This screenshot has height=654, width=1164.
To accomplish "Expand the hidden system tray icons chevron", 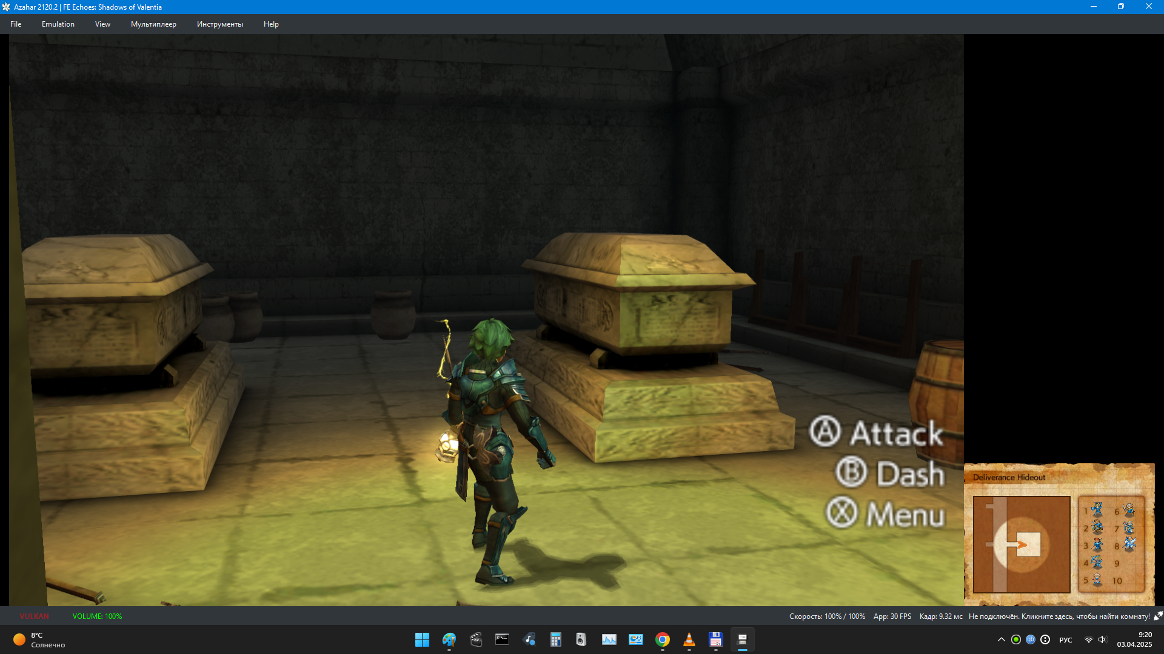I will pos(1001,639).
